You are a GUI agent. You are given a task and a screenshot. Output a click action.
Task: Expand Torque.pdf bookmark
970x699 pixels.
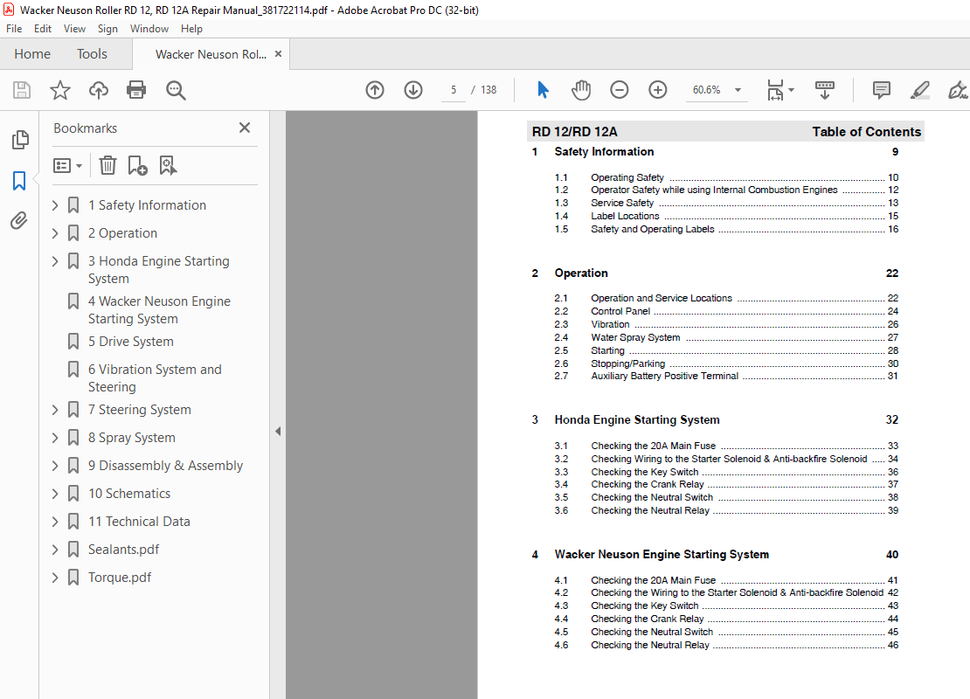click(x=55, y=578)
